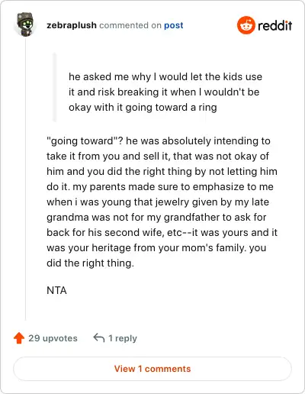Screen dimensions: 305x394
Task: Click the 'commented on' text
Action: [130, 25]
